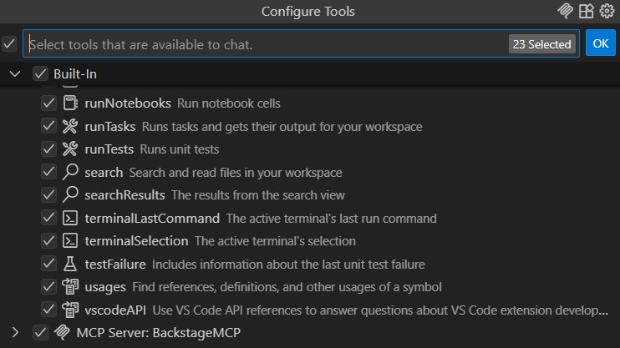
Task: Toggle the searchResults checkbox
Action: tap(48, 194)
